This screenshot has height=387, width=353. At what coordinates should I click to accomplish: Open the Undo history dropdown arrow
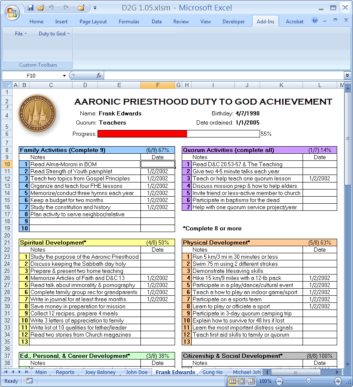click(58, 8)
